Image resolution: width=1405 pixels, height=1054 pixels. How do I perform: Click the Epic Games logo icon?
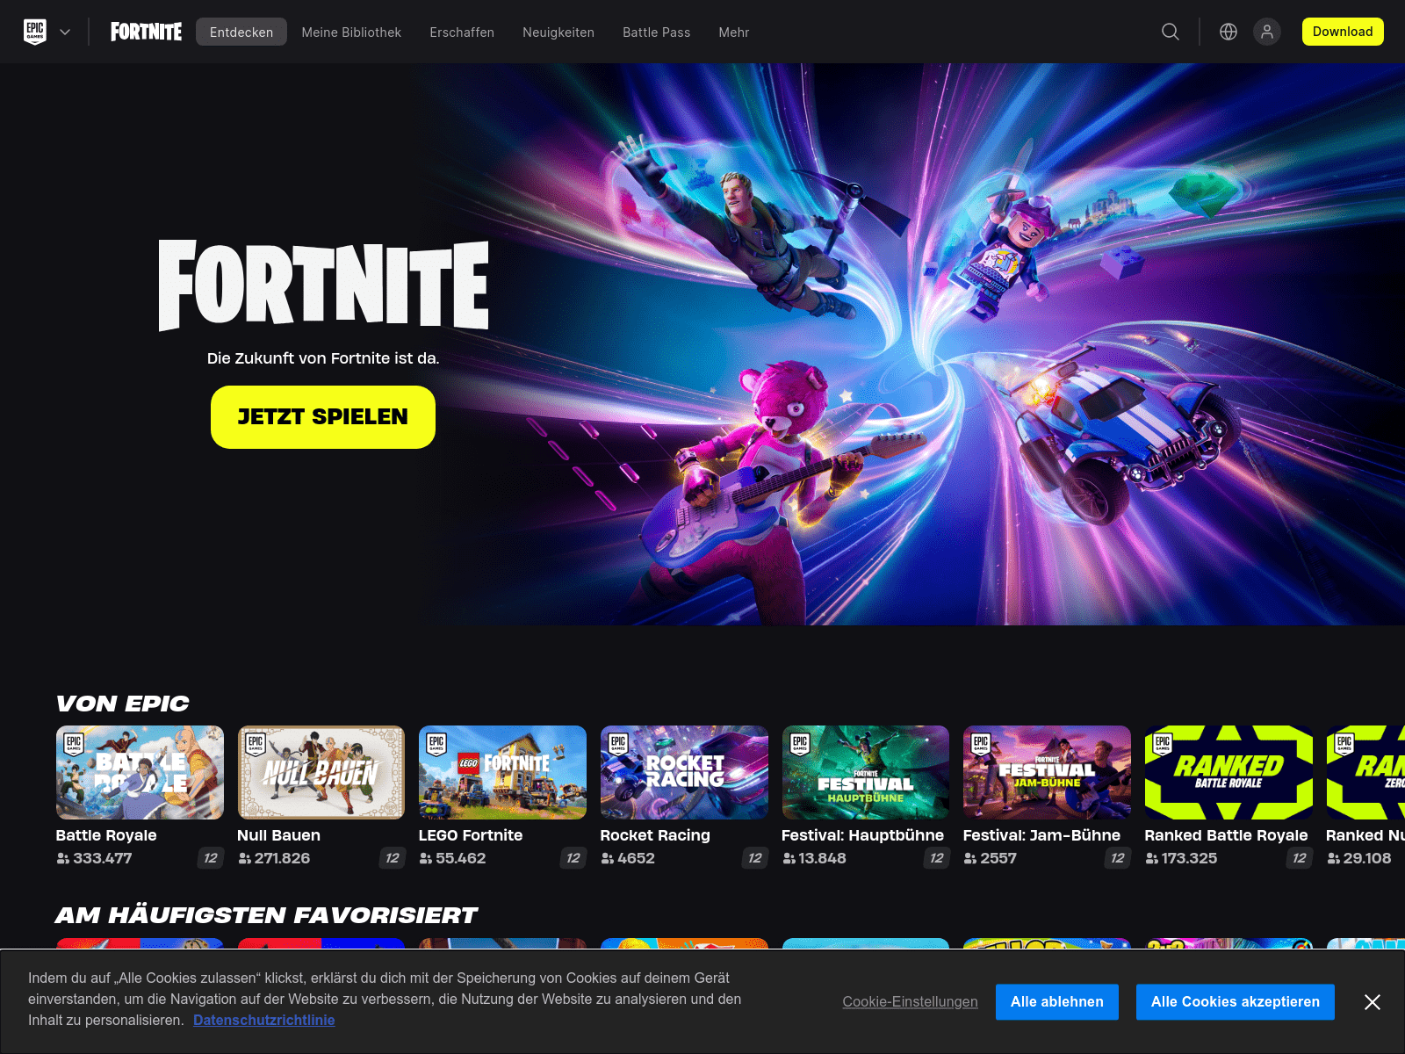click(x=35, y=32)
